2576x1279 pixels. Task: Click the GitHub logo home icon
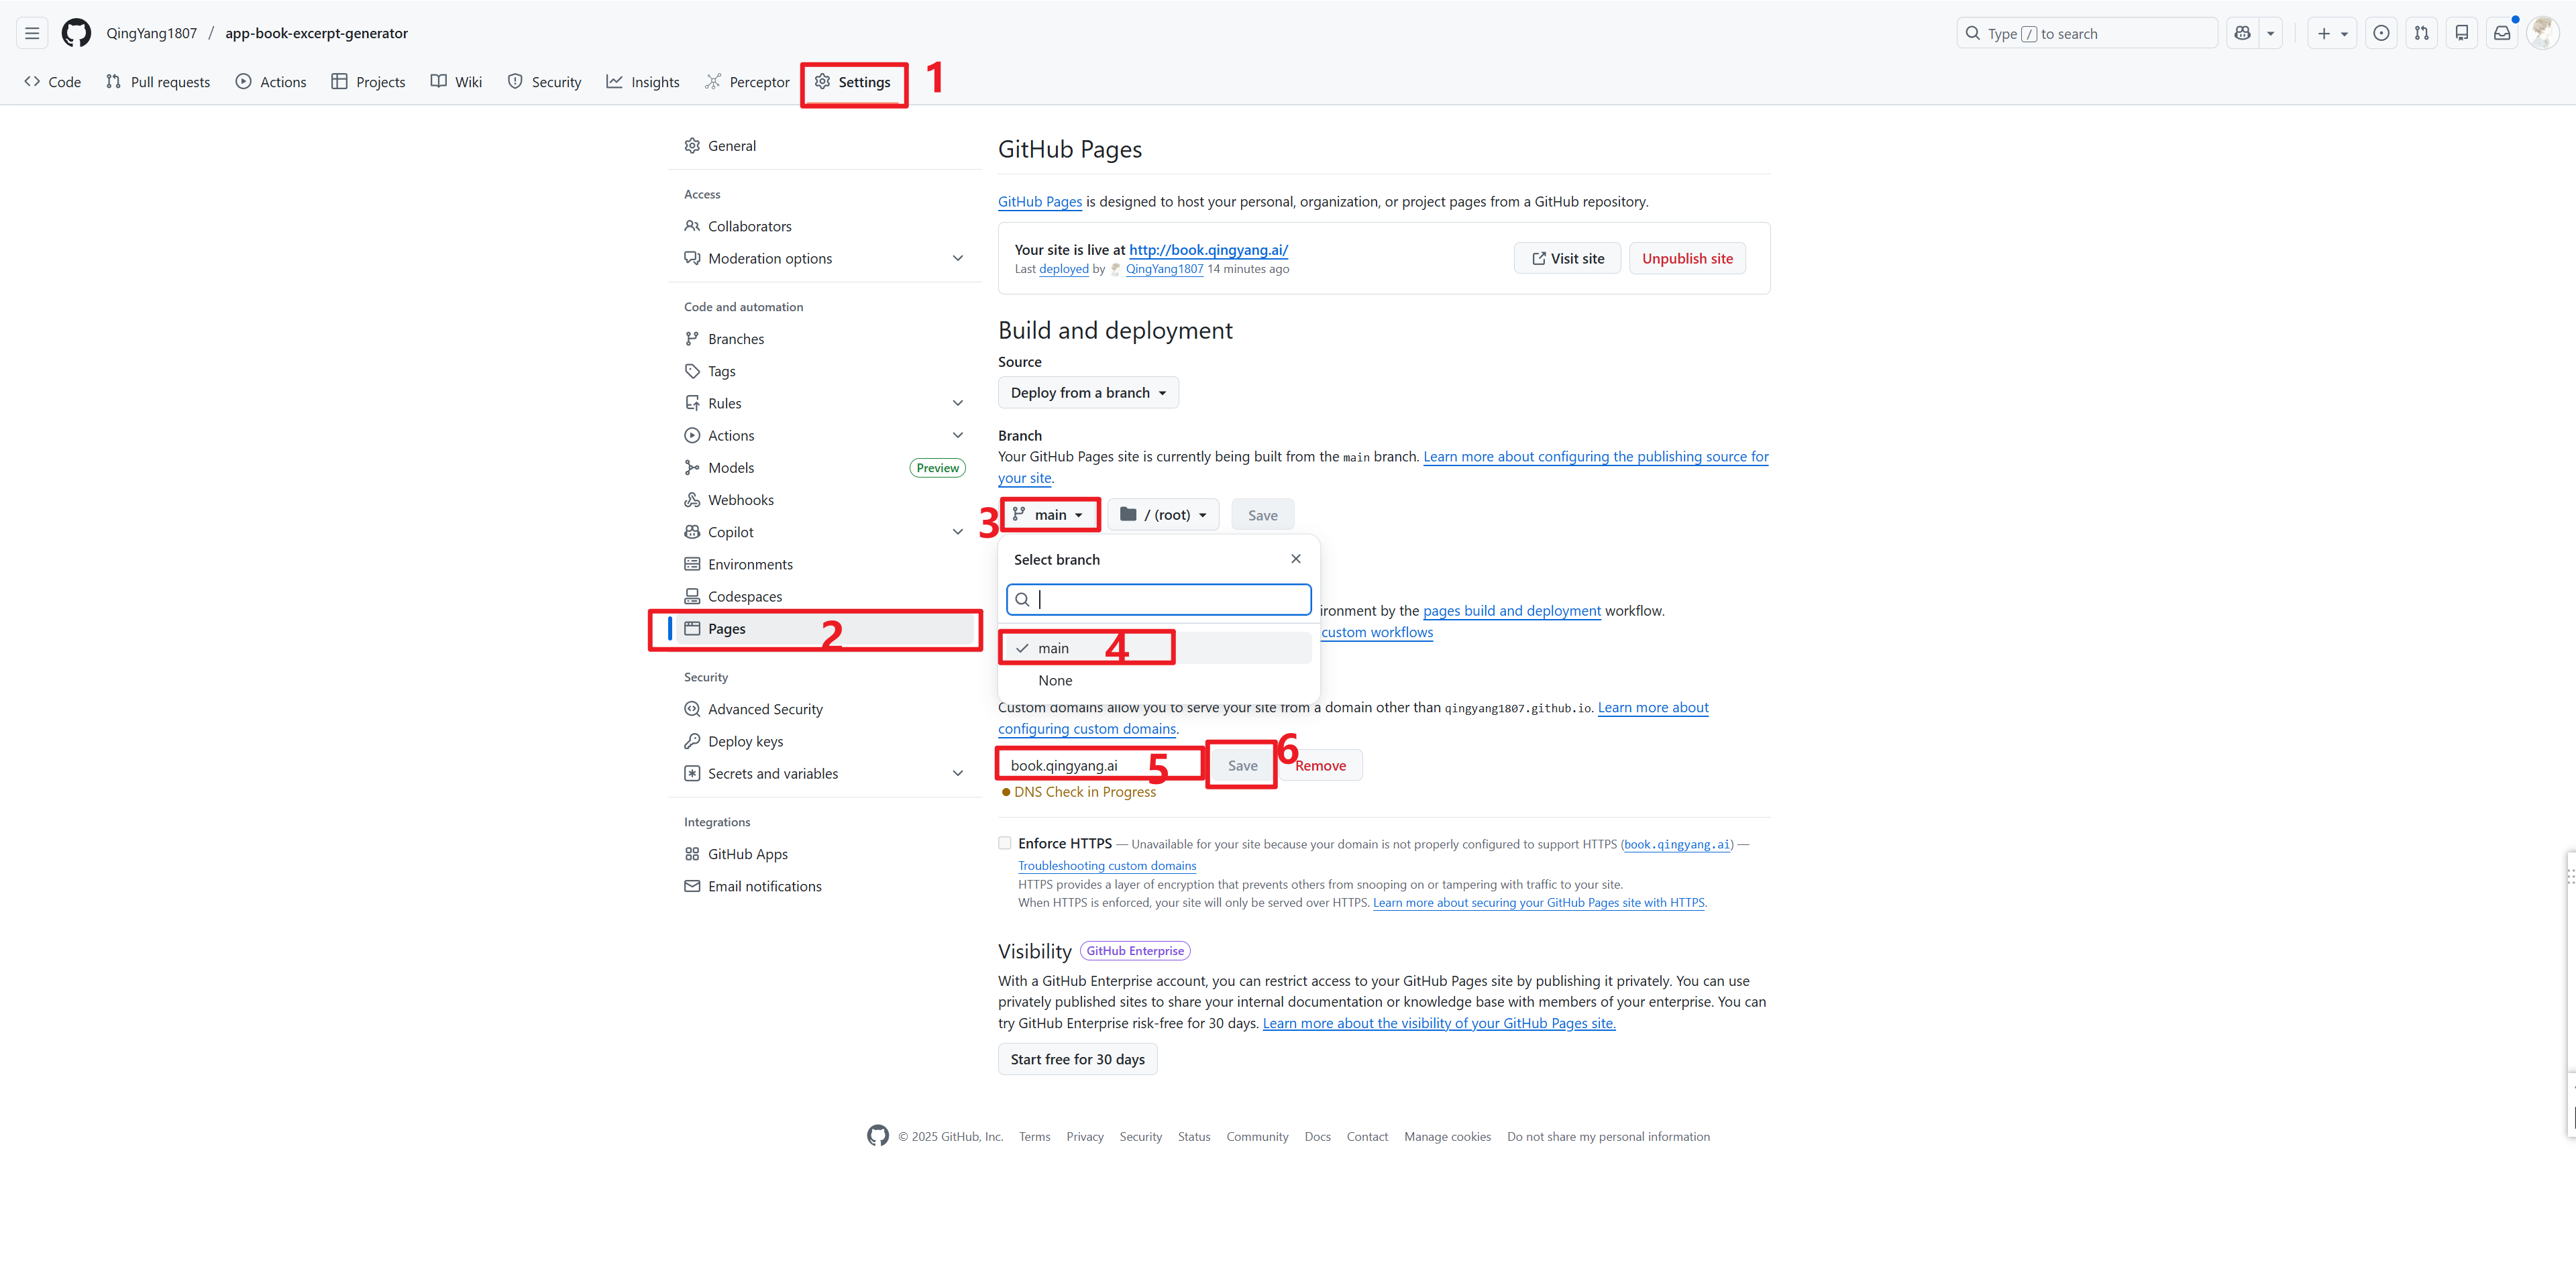point(76,33)
